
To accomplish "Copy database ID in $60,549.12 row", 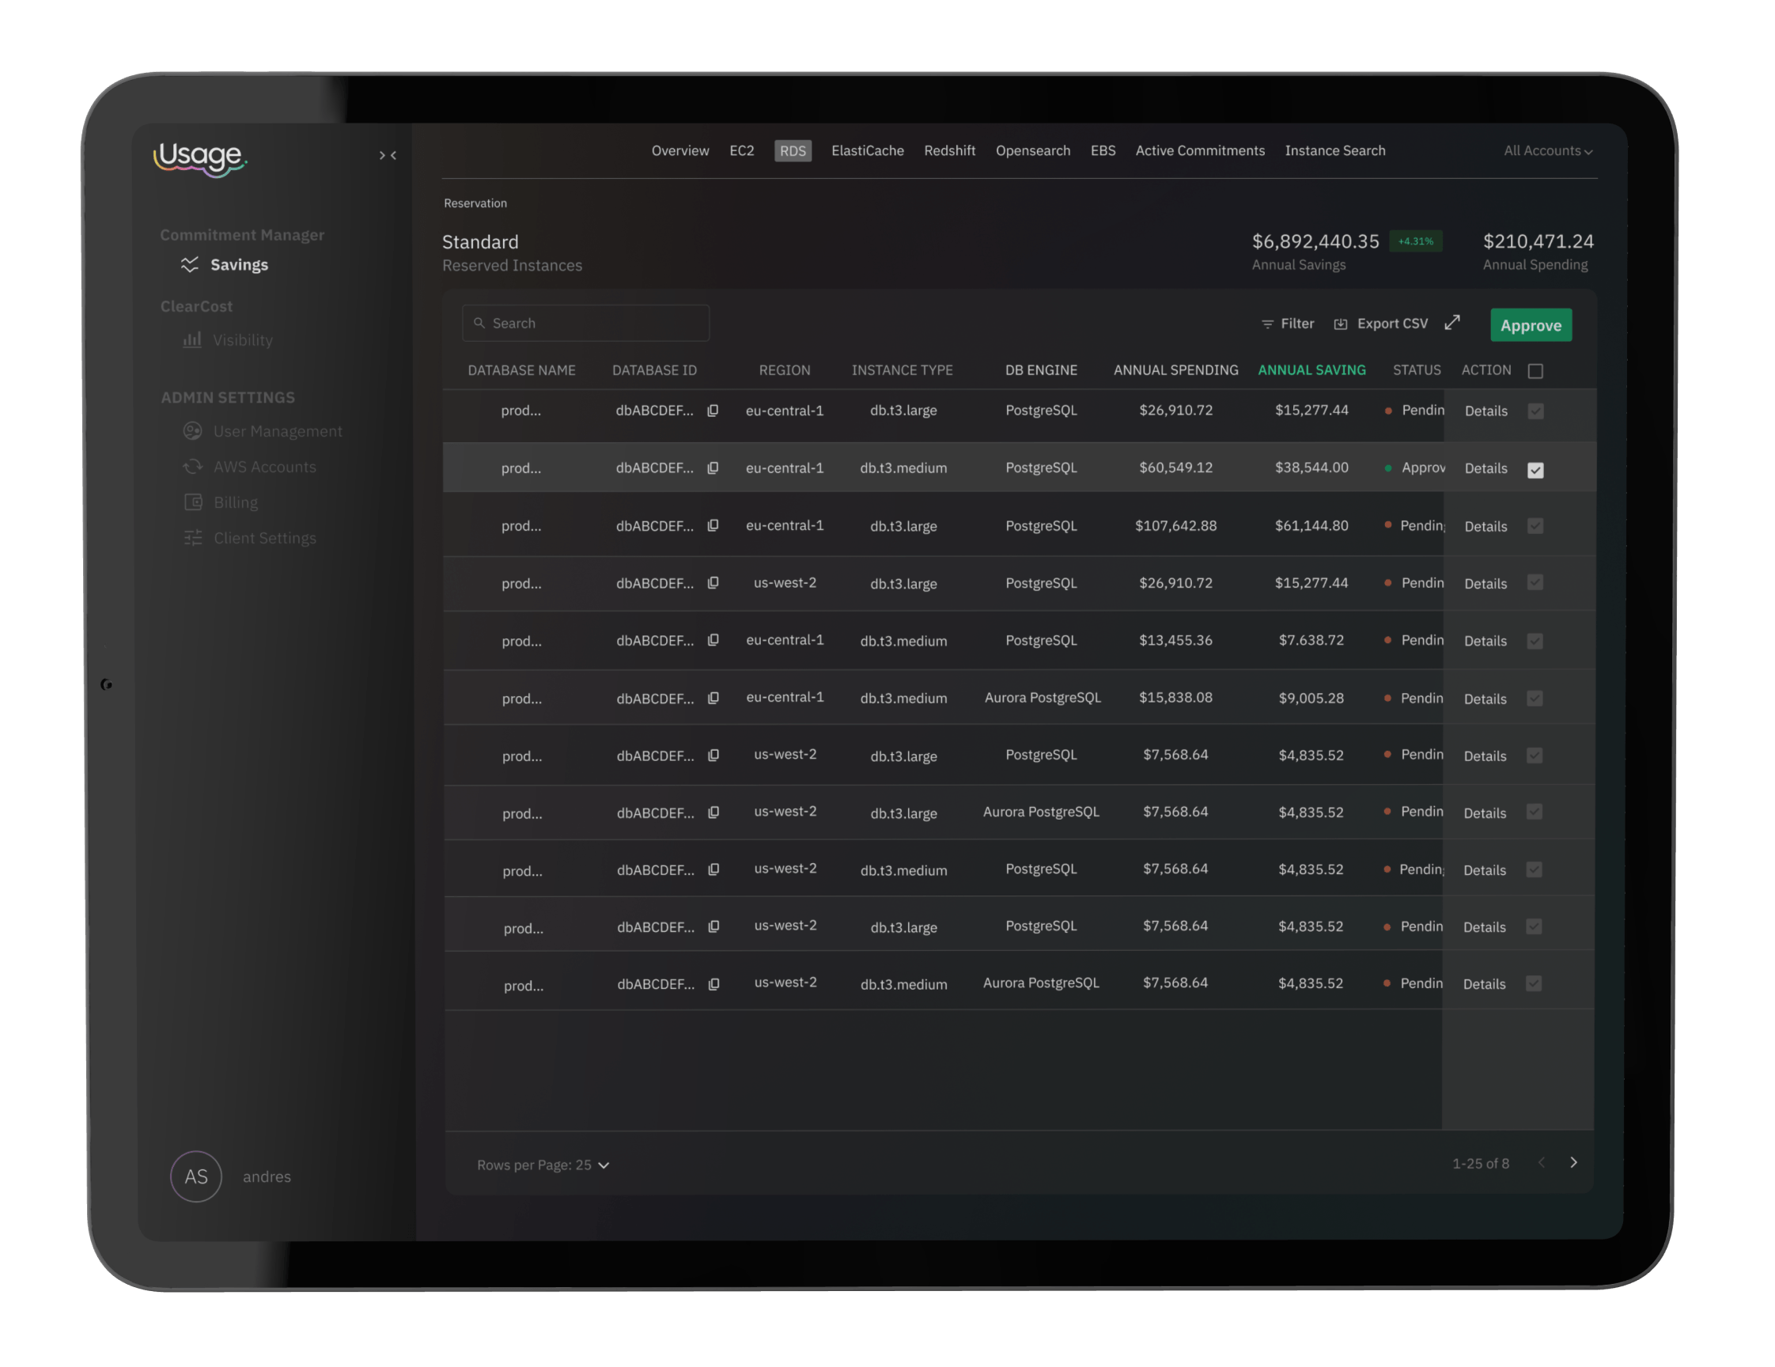I will pyautogui.click(x=713, y=468).
